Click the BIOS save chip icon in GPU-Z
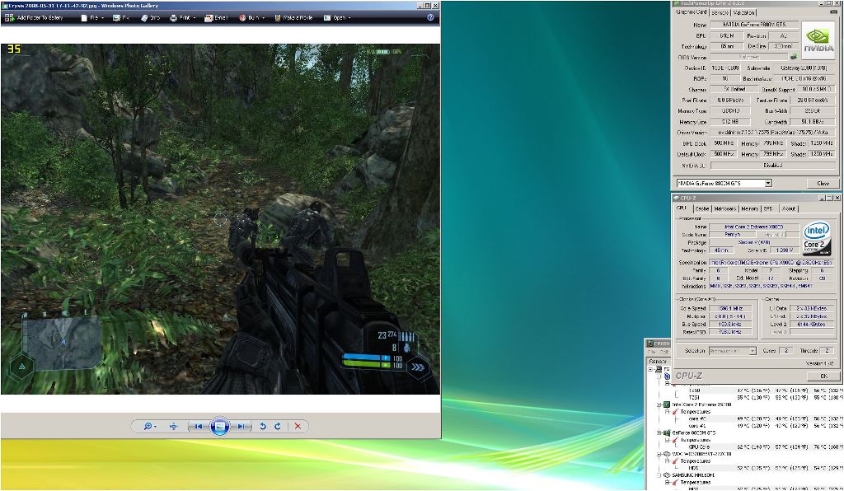The width and height of the screenshot is (844, 491). [x=793, y=57]
